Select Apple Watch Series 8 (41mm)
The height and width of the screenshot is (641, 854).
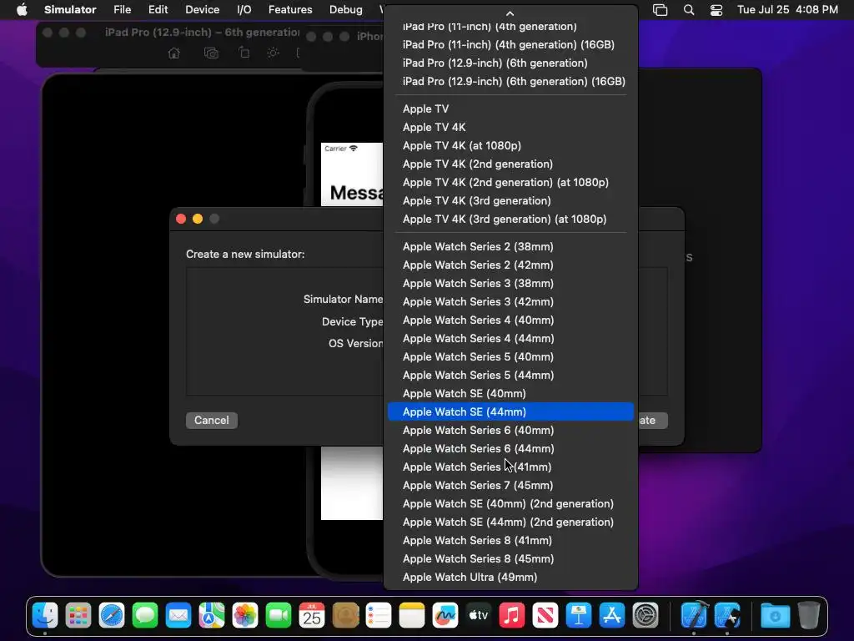click(511, 541)
